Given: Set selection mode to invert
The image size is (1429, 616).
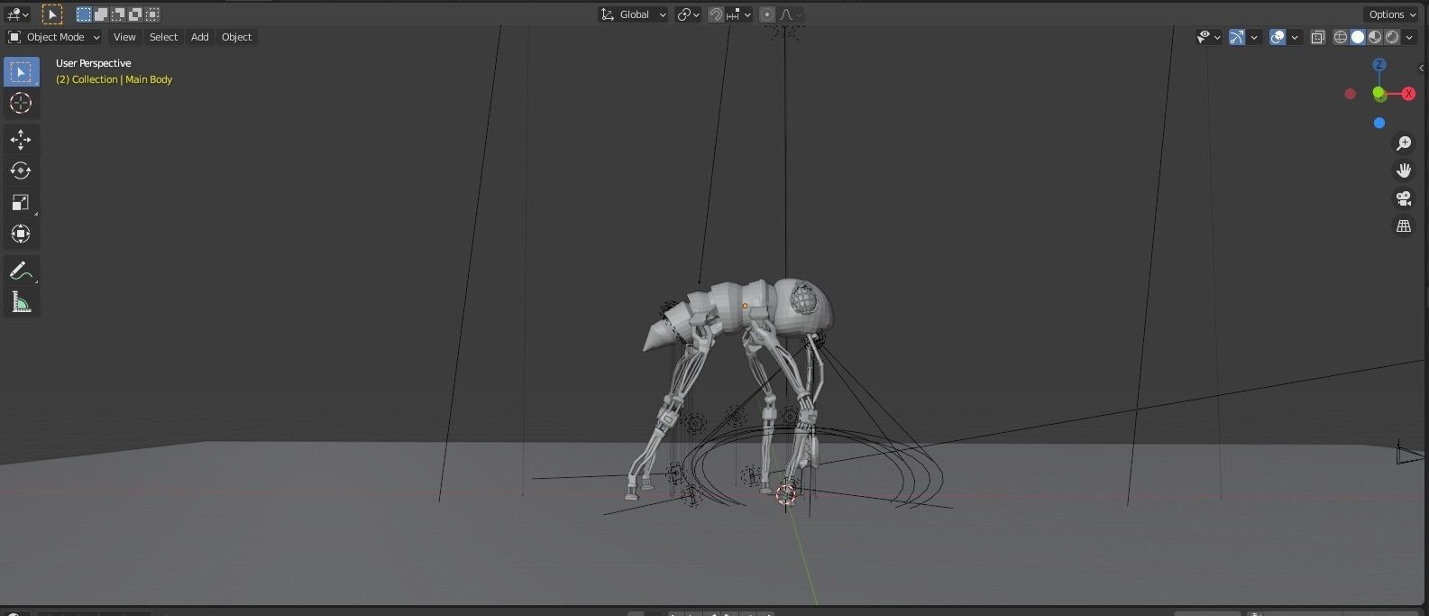Looking at the screenshot, I should [x=135, y=14].
